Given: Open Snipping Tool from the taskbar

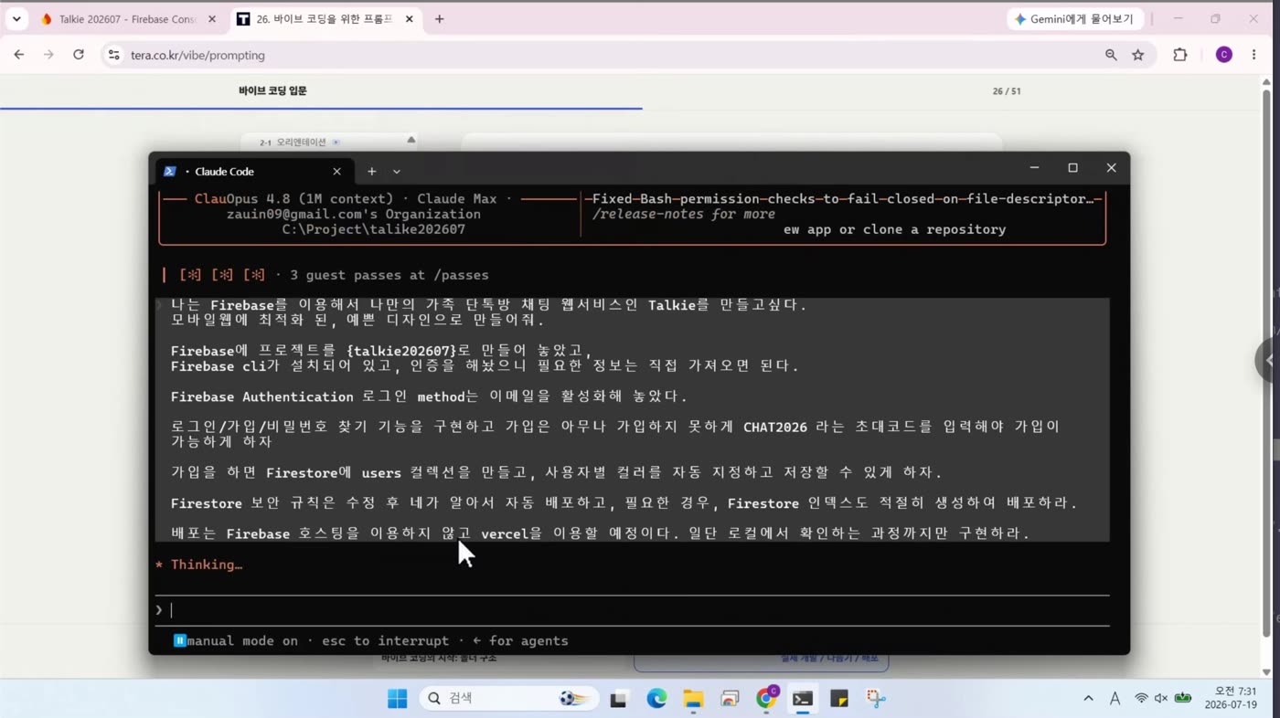Looking at the screenshot, I should coord(876,699).
